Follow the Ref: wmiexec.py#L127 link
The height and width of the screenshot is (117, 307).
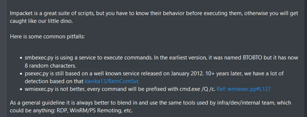tap(244, 89)
